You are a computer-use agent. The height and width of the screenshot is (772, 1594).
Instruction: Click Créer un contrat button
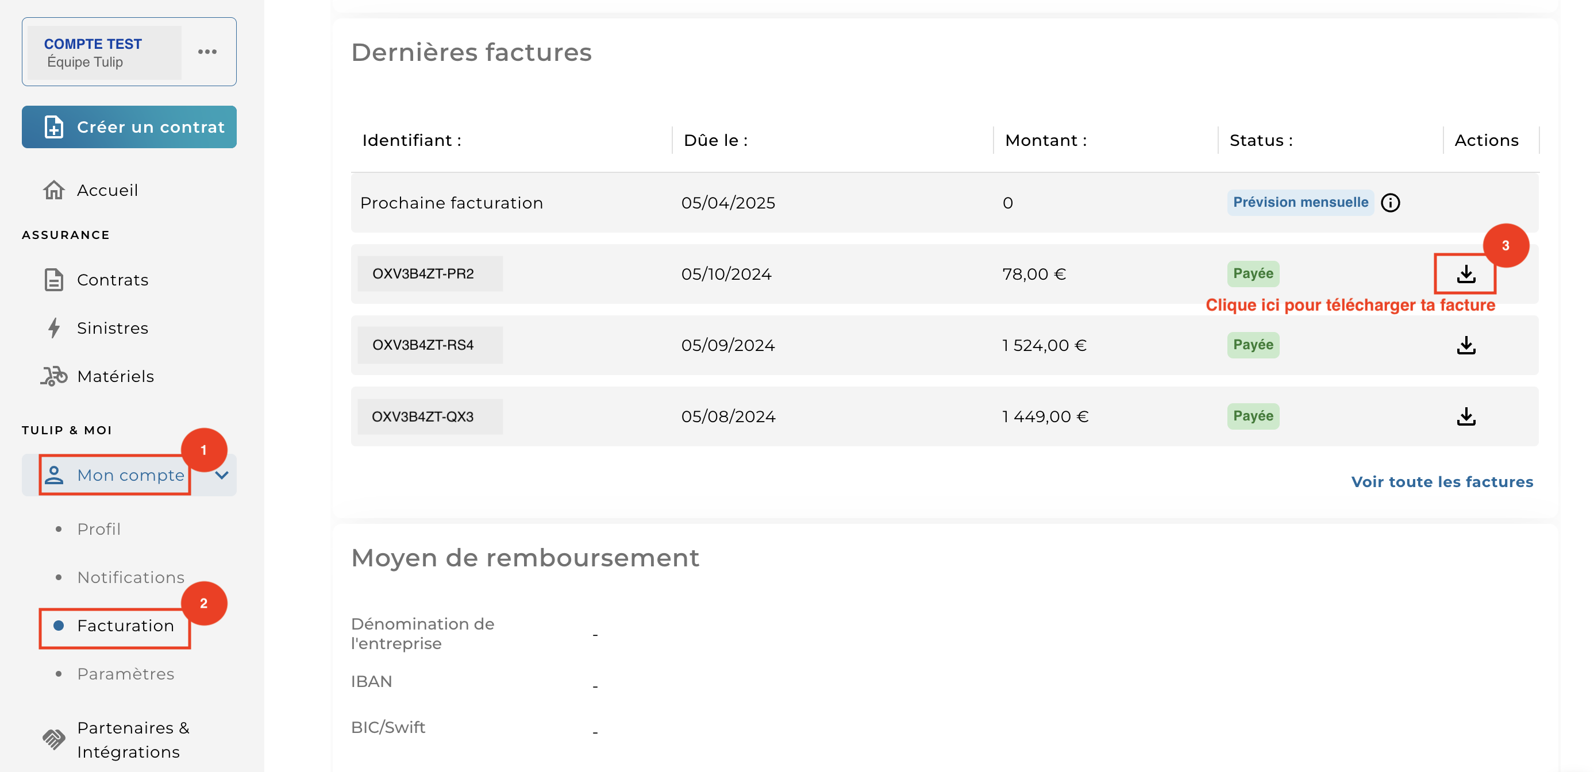coord(129,127)
